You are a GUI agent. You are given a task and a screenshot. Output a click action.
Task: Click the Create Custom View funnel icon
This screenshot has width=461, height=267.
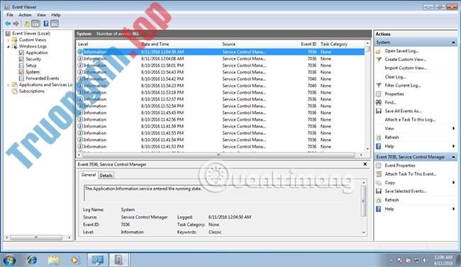[379, 60]
